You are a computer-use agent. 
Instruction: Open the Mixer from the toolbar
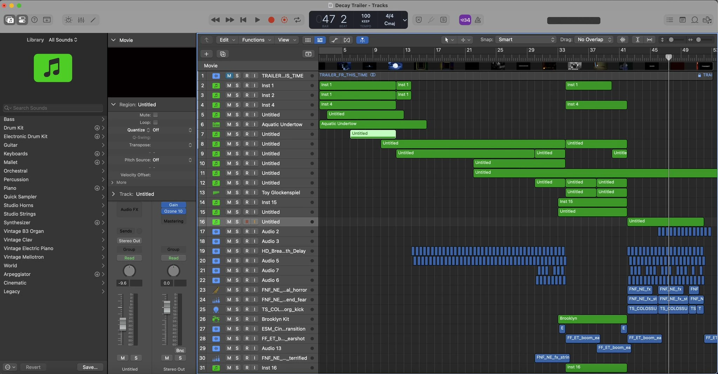click(x=81, y=20)
